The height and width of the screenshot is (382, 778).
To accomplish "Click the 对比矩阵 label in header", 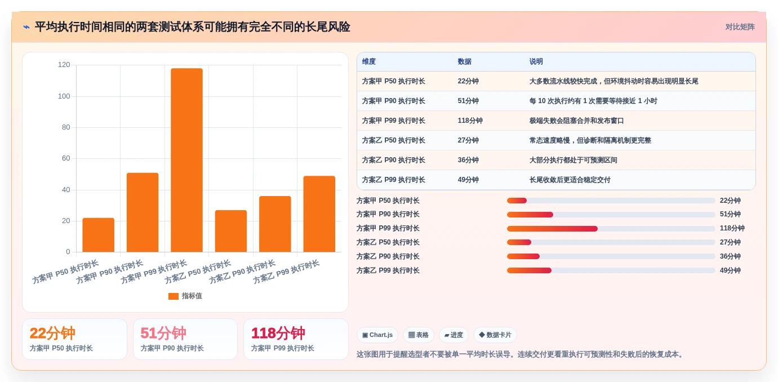I will pos(740,27).
